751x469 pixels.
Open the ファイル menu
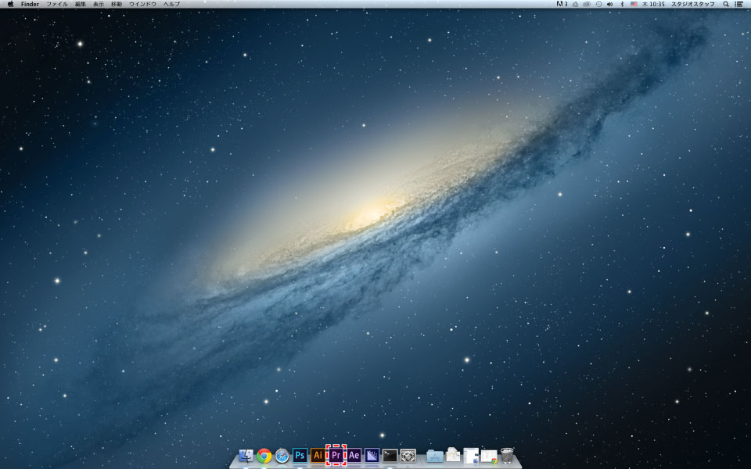point(56,4)
